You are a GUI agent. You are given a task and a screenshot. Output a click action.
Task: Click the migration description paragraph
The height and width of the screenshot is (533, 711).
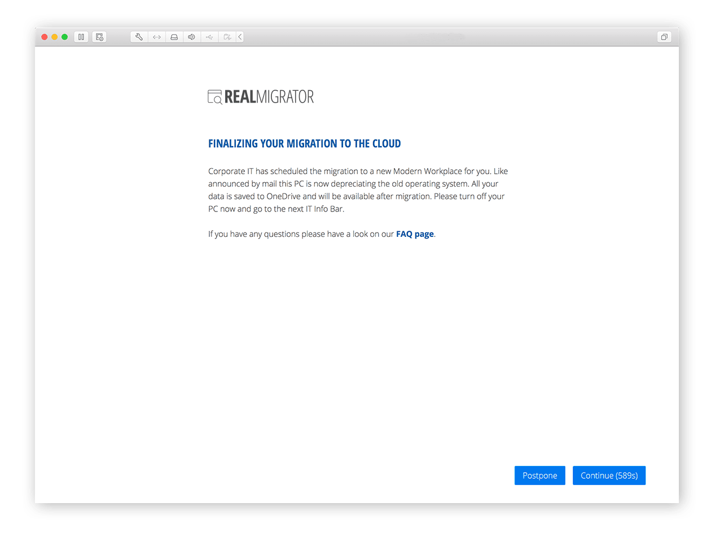click(355, 189)
